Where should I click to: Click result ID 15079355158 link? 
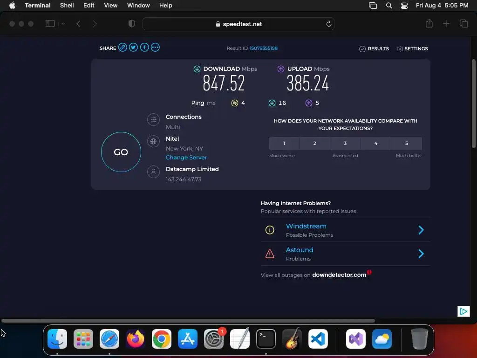(x=264, y=48)
